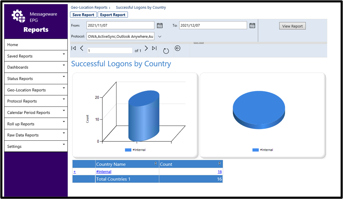Go to next report page

tap(146, 48)
